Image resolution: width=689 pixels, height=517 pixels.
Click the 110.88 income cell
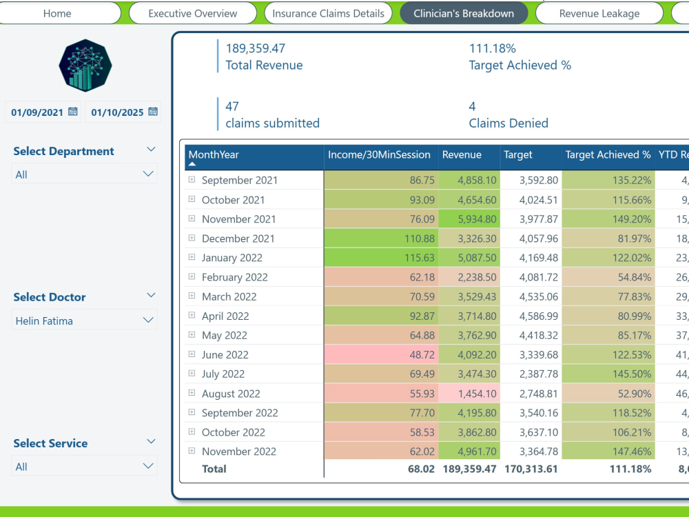[x=381, y=238]
